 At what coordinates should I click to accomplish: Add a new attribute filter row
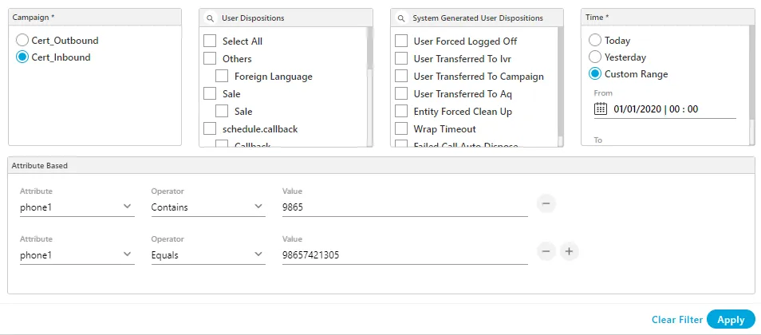pos(570,251)
